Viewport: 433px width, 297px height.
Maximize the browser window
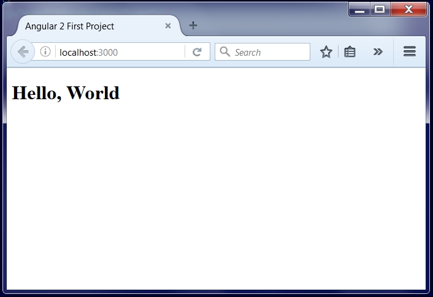380,9
